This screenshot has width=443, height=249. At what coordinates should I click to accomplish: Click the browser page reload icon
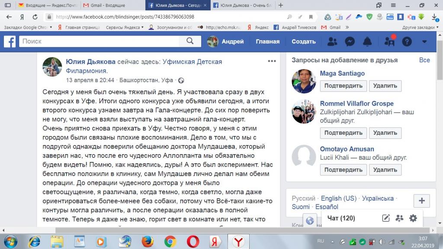point(35,17)
